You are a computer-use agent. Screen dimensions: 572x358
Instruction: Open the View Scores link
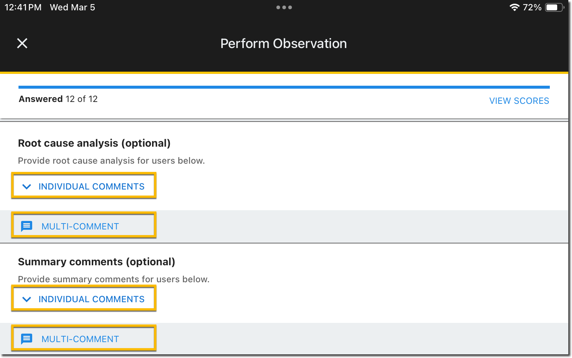[x=519, y=101]
